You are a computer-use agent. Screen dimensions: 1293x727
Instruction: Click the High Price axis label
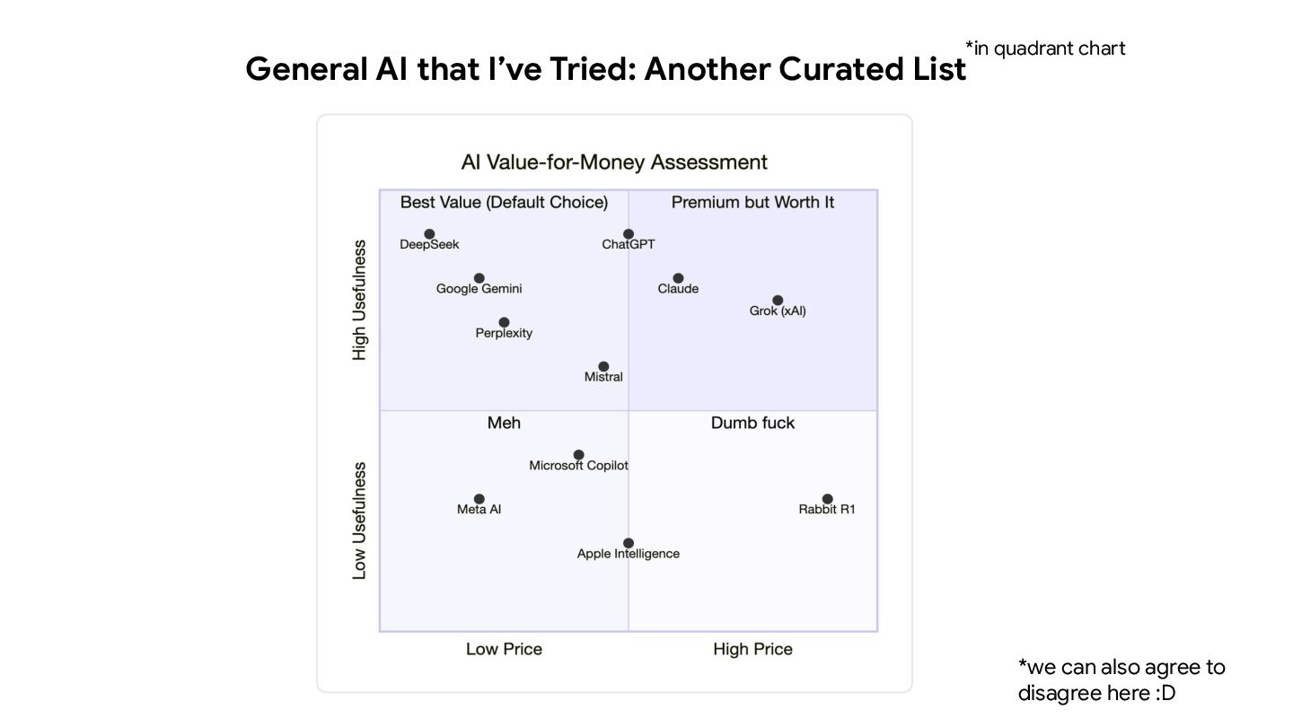point(752,649)
